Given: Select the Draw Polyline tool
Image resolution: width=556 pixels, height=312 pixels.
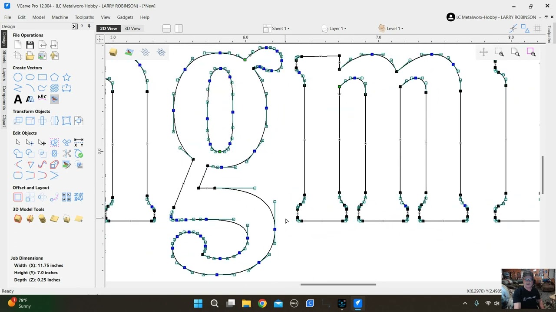Looking at the screenshot, I should 18,88.
